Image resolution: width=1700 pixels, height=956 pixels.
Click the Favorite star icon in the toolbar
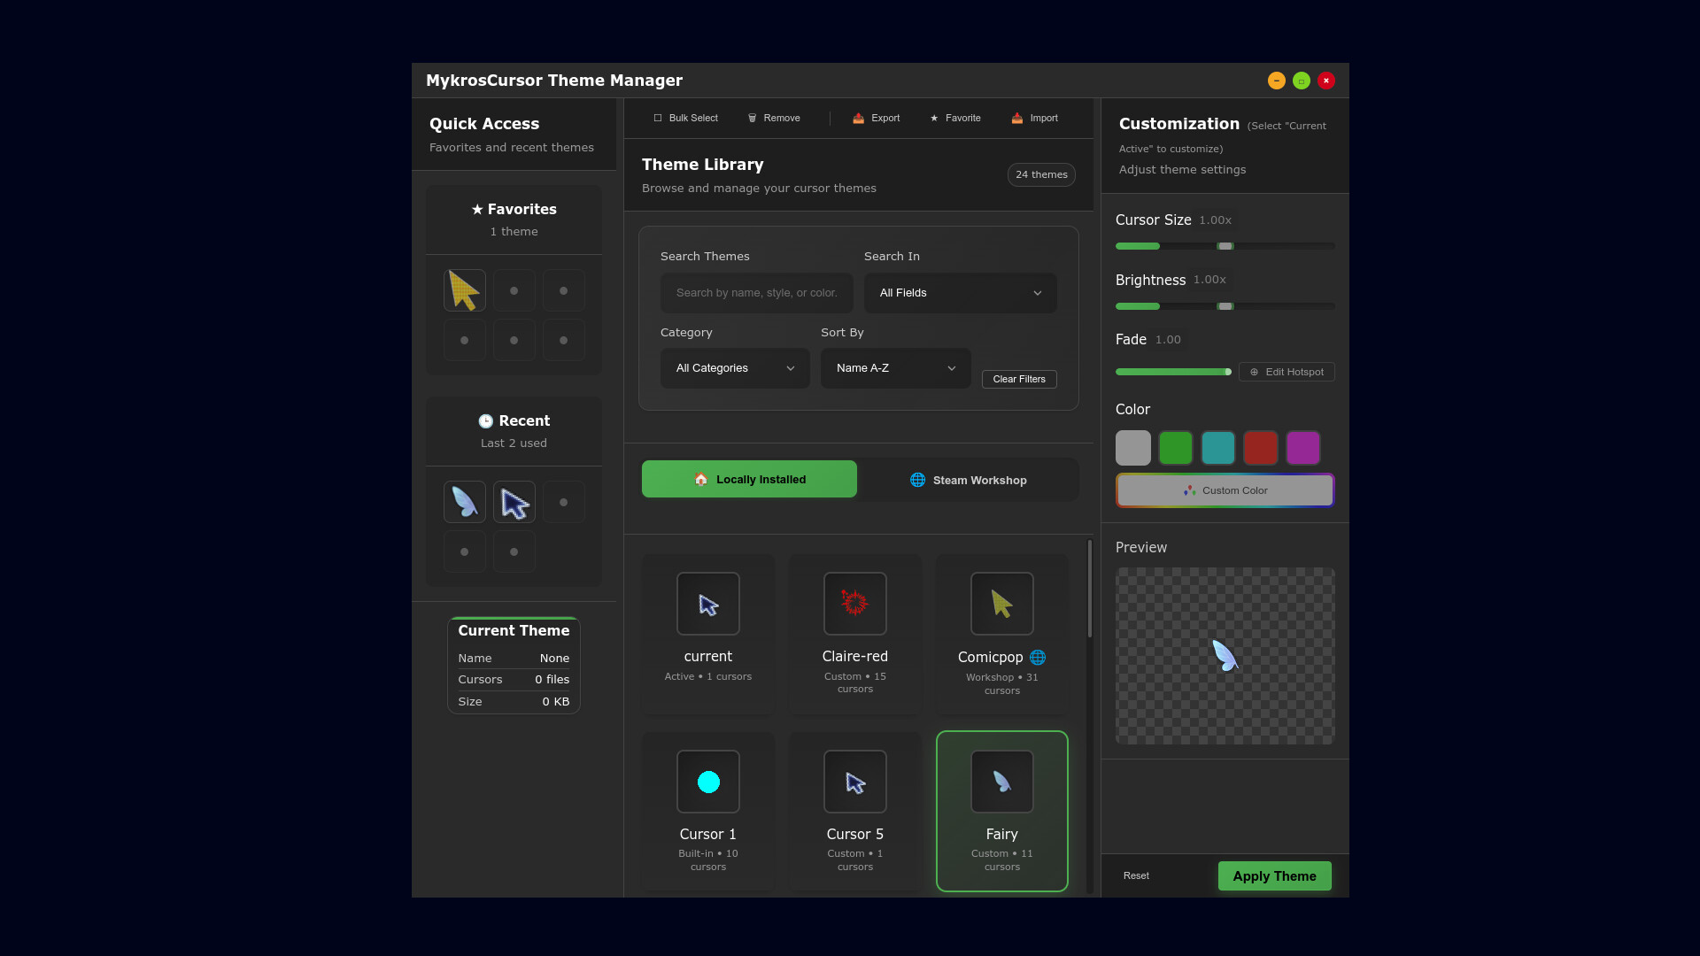(933, 118)
